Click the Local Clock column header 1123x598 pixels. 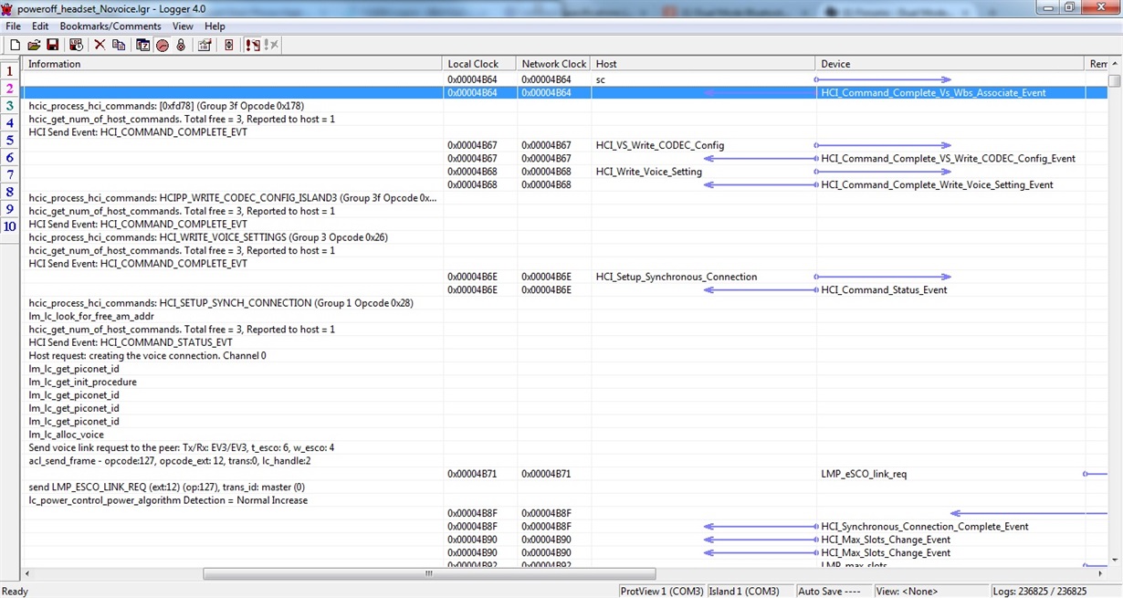pyautogui.click(x=480, y=64)
